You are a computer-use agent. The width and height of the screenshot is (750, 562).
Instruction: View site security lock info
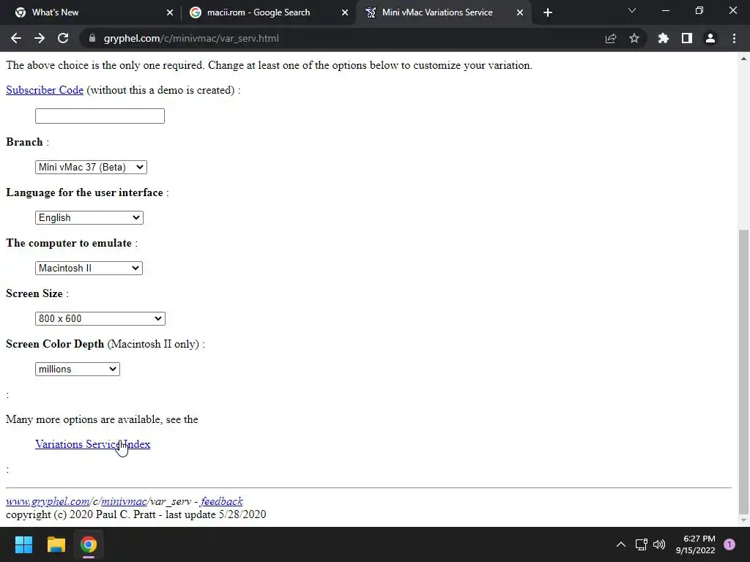(92, 38)
